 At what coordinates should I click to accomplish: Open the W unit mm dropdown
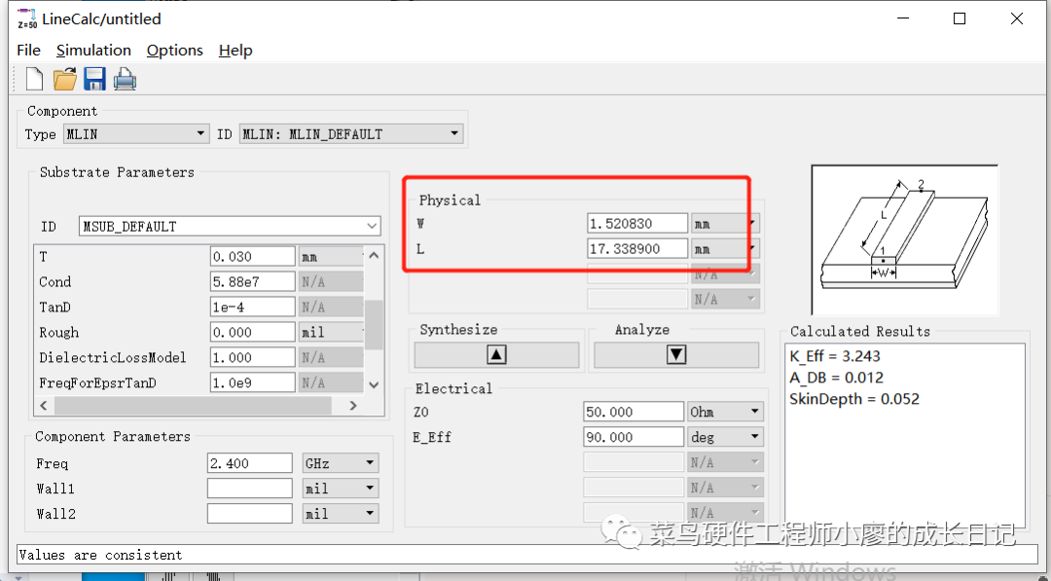pos(725,223)
